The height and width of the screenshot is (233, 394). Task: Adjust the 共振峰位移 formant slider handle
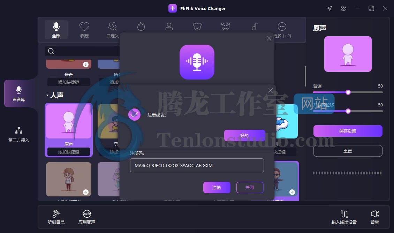(348, 111)
